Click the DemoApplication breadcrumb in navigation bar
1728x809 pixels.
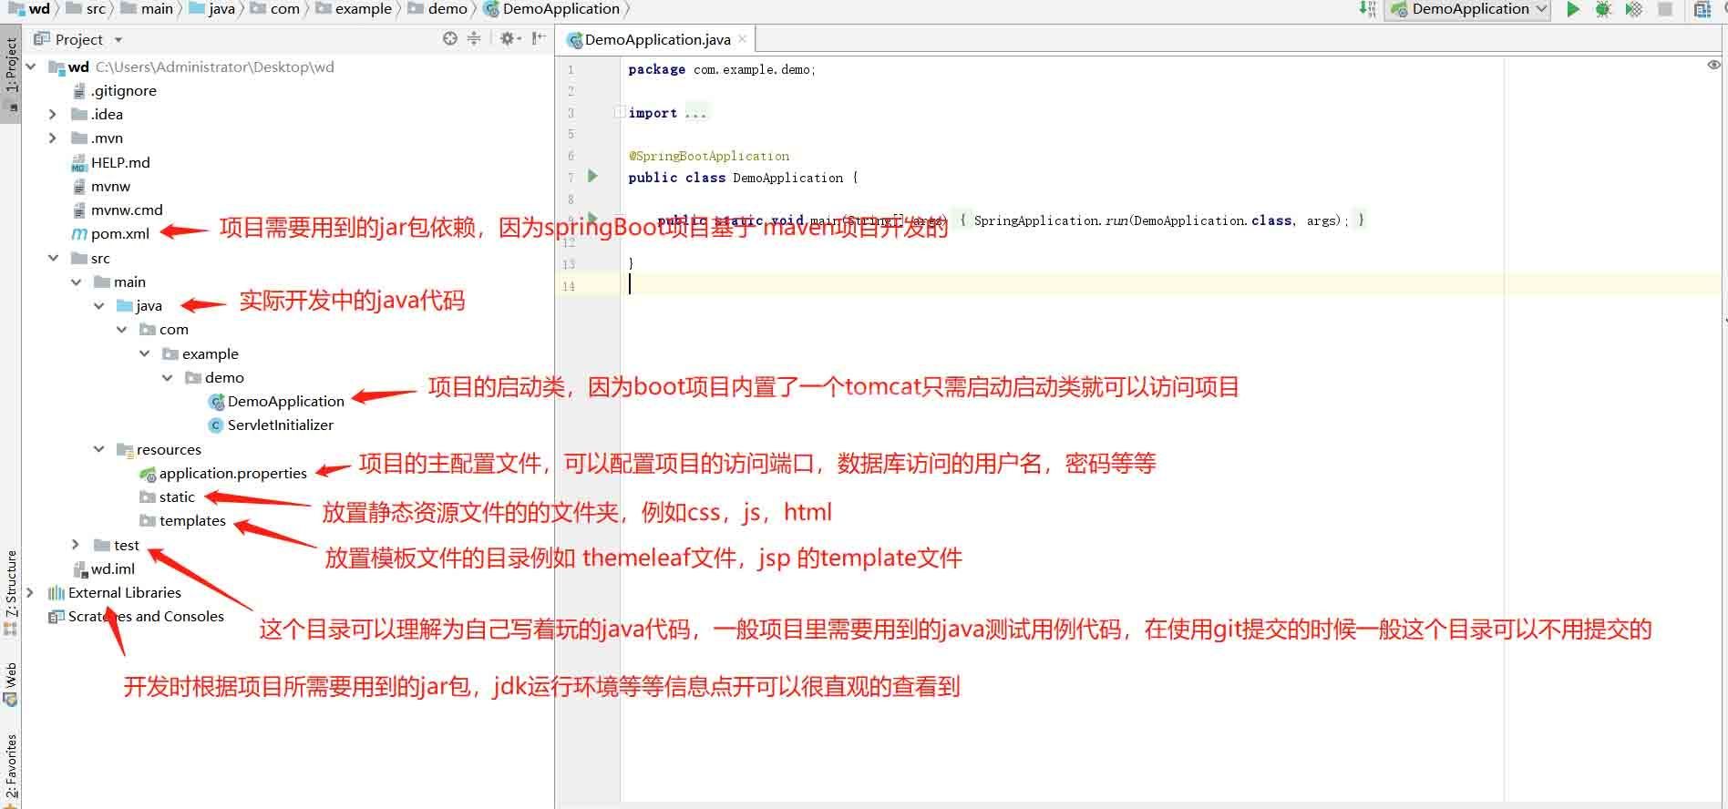(552, 9)
